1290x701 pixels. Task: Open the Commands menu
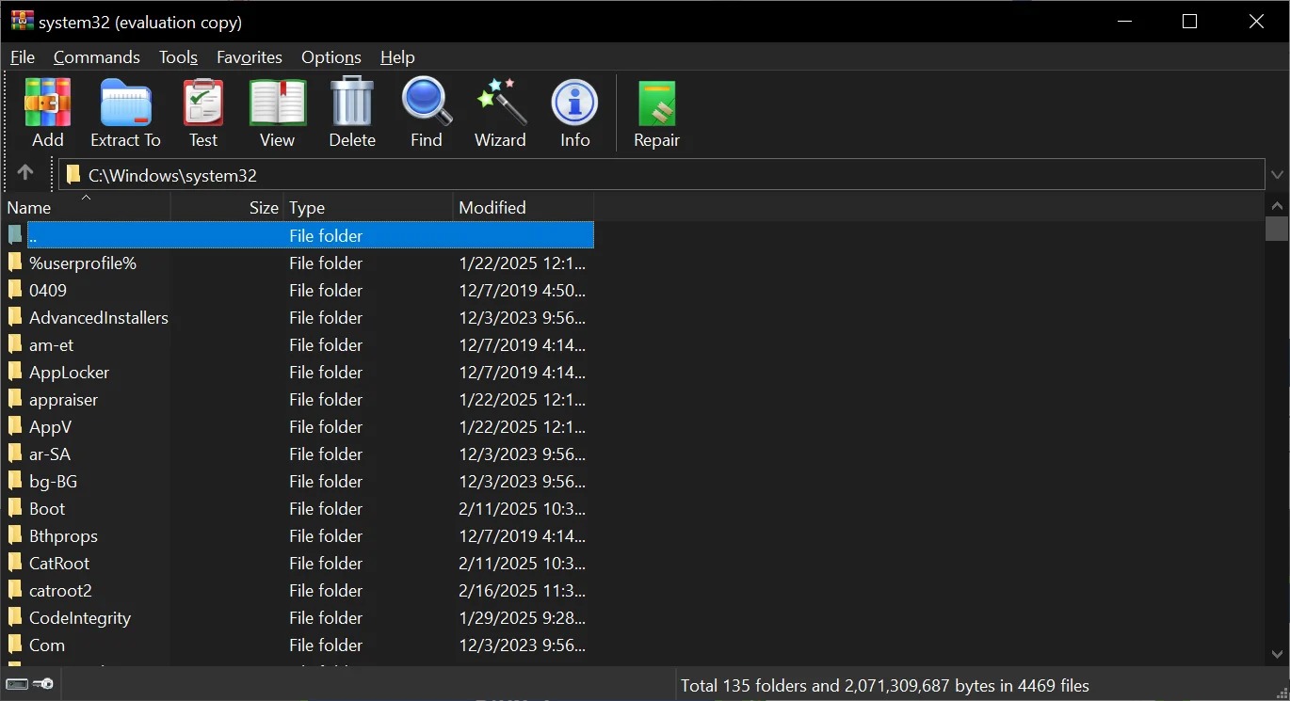click(96, 57)
